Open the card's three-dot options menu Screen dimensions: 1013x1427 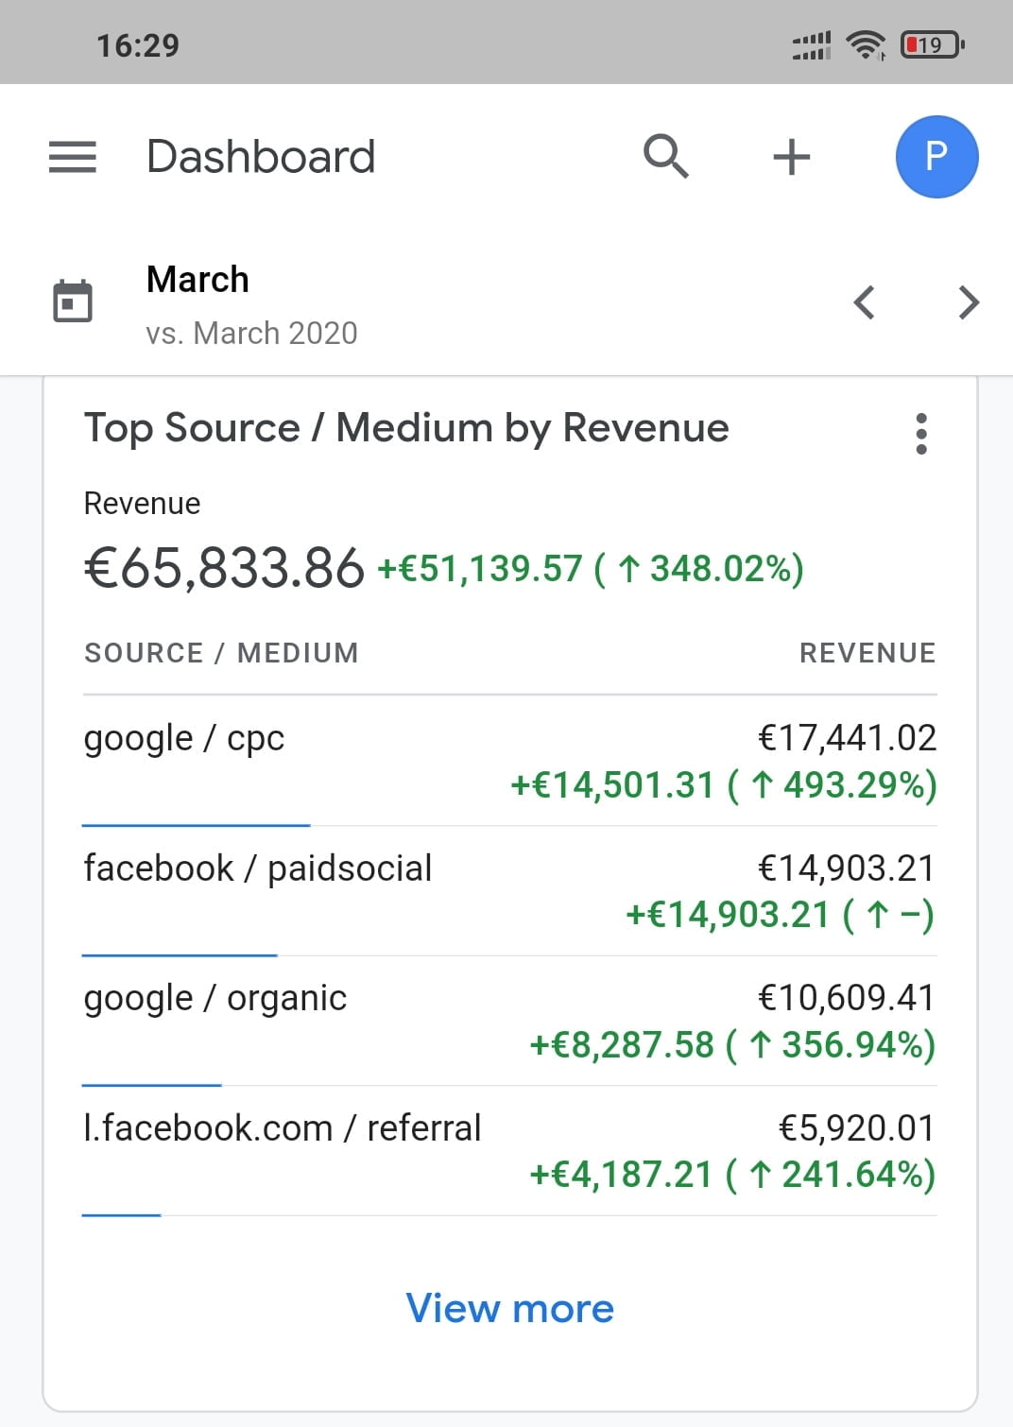click(x=921, y=434)
